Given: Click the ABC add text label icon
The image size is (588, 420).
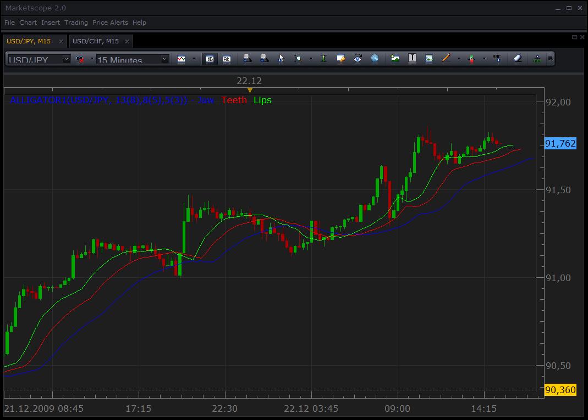Looking at the screenshot, I should pyautogui.click(x=497, y=58).
